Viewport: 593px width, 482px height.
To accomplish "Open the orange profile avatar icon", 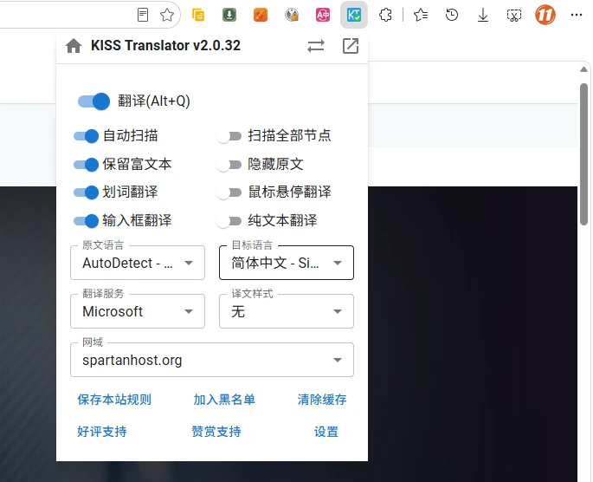I will [x=545, y=15].
